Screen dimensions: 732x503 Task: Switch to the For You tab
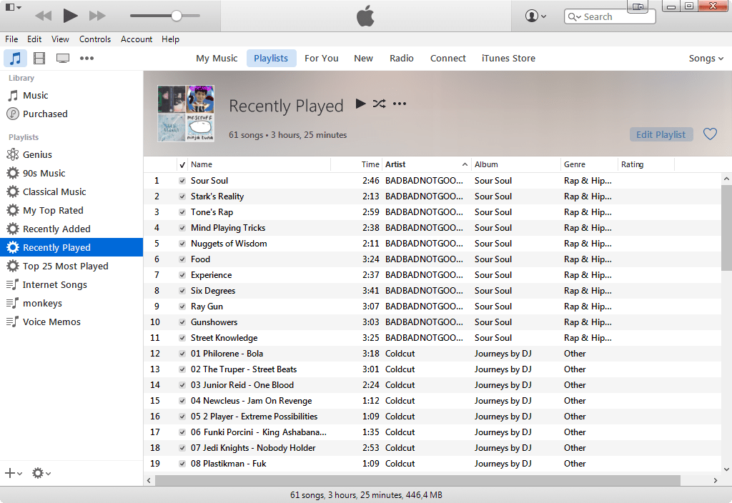click(321, 59)
